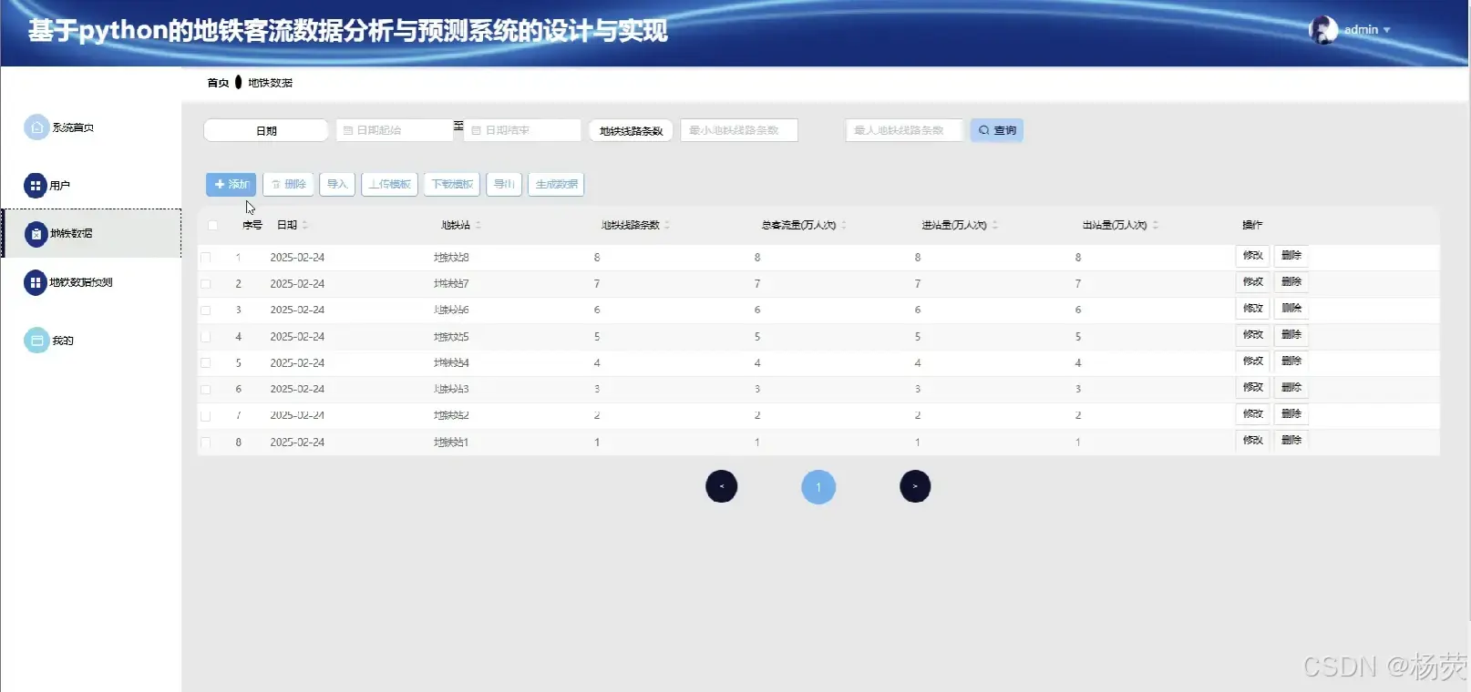Open the admin account dropdown arrow
This screenshot has width=1471, height=692.
pos(1387,30)
